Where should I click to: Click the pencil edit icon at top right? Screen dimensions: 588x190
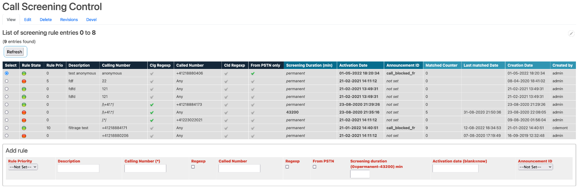tap(571, 34)
